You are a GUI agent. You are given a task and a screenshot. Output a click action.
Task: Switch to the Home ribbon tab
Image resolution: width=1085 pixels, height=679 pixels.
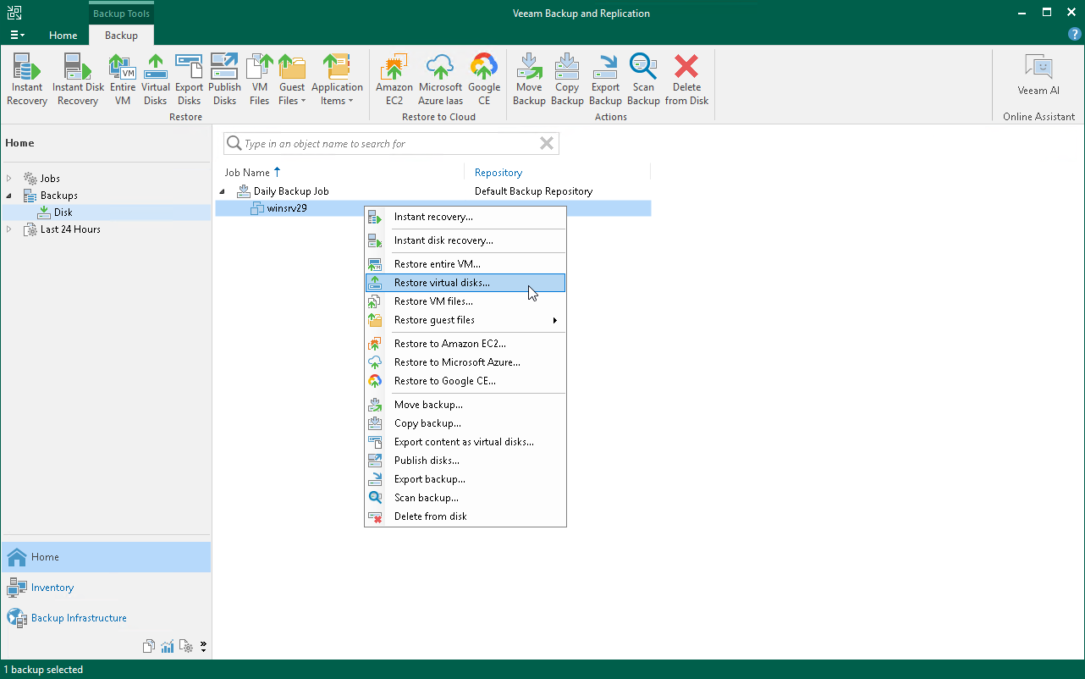pyautogui.click(x=63, y=35)
